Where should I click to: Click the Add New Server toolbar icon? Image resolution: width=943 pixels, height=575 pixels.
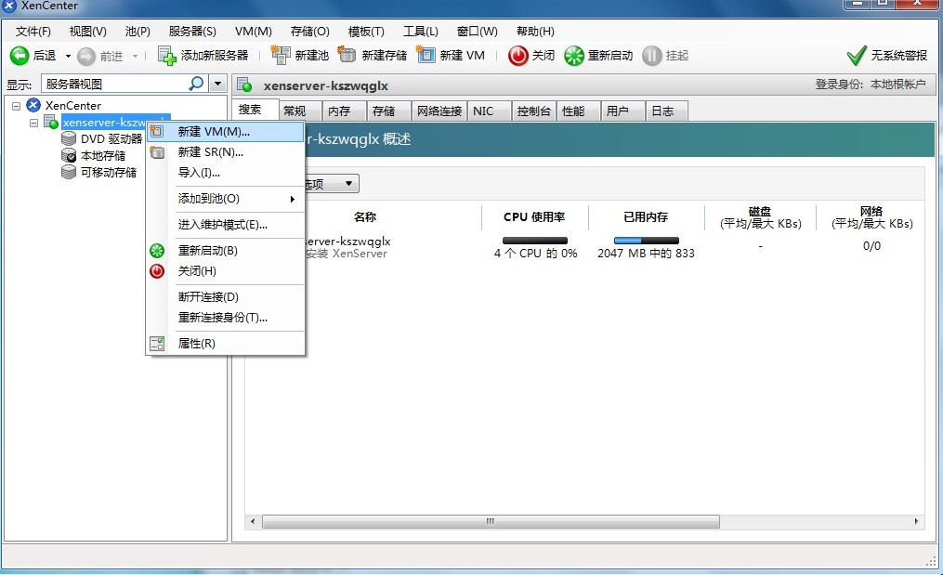(x=166, y=56)
